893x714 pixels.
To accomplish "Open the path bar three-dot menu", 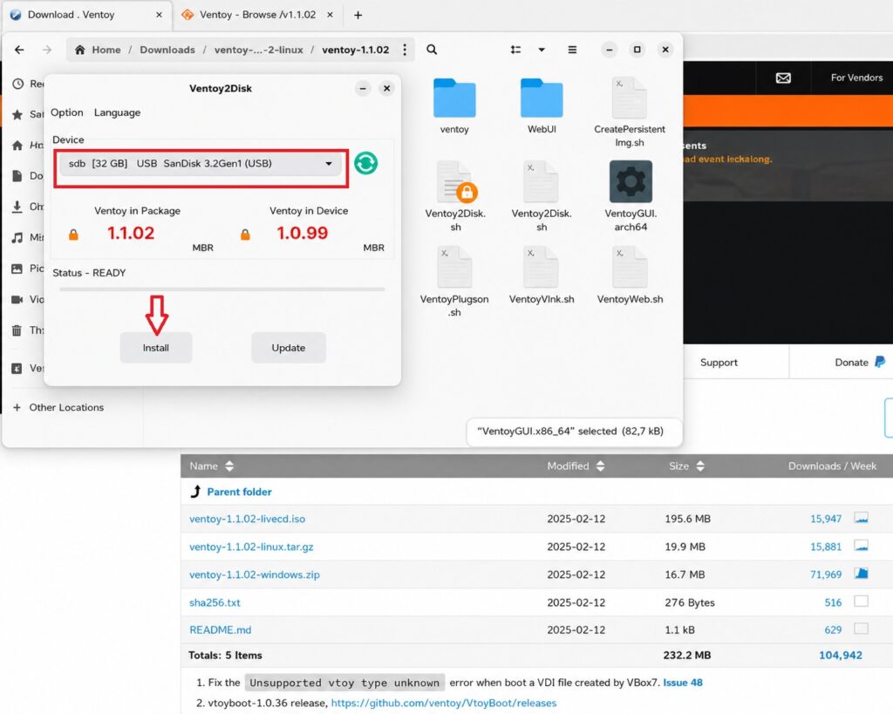I will click(405, 50).
